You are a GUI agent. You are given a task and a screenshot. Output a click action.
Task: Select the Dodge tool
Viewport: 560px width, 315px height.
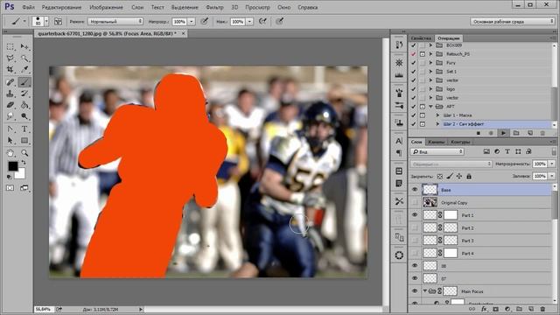(24, 116)
